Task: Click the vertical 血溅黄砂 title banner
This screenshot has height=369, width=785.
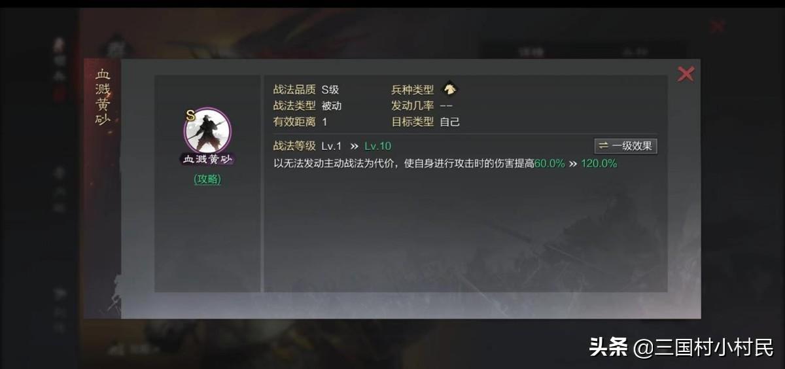Action: pos(103,98)
